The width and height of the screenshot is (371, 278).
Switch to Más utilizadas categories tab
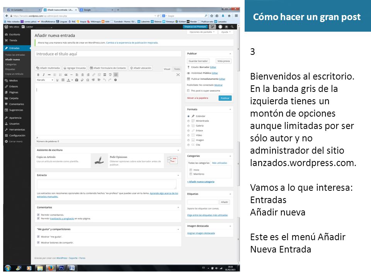point(220,163)
